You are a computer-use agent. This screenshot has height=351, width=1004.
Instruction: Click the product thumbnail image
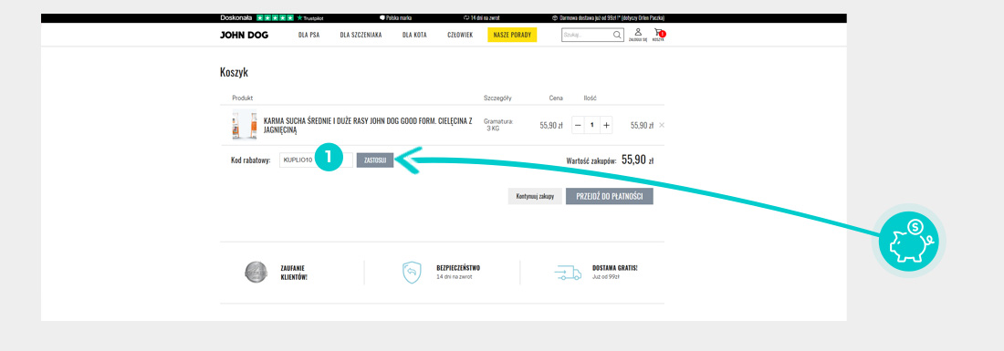(x=244, y=125)
